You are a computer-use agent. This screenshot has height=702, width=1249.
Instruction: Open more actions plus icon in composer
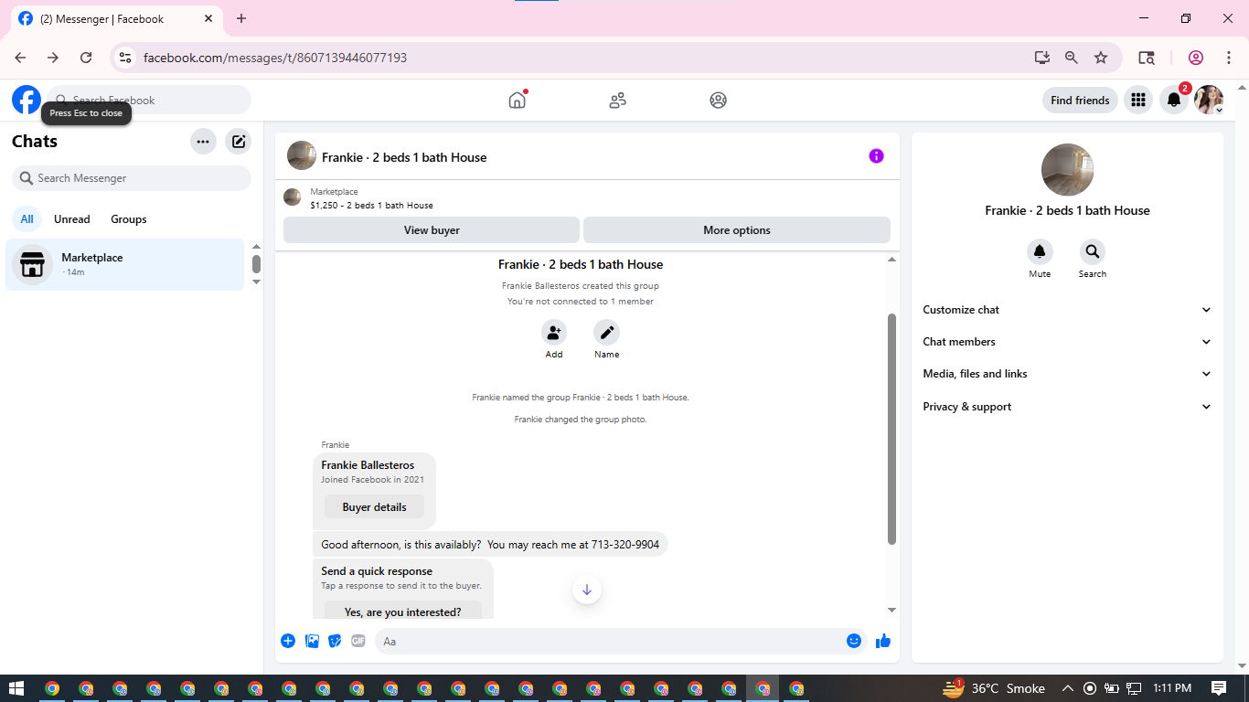coord(288,641)
